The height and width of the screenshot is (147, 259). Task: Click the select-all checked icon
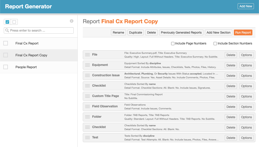tap(7, 22)
